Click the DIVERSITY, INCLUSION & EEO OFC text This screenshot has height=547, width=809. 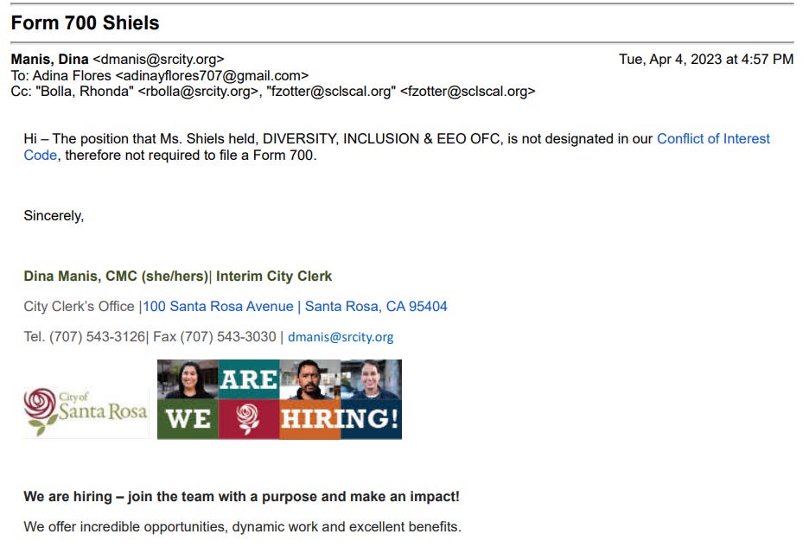pyautogui.click(x=381, y=139)
